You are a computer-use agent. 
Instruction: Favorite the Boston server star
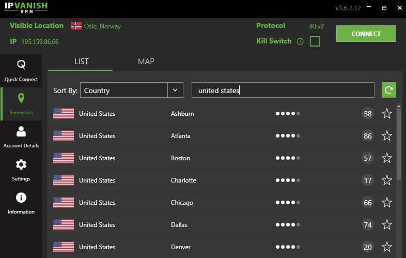point(386,158)
